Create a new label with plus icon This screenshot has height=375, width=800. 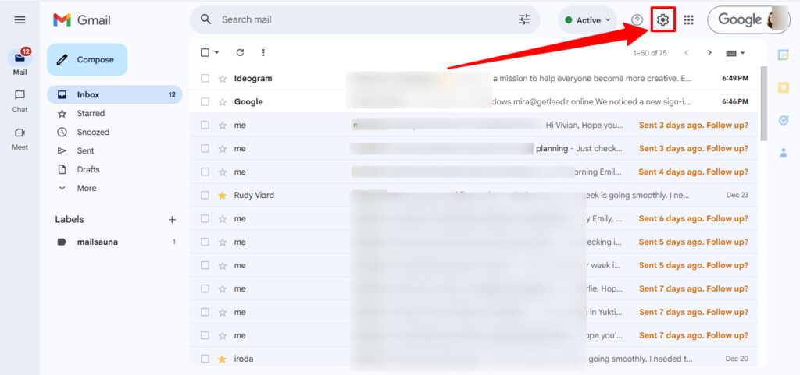pyautogui.click(x=172, y=220)
